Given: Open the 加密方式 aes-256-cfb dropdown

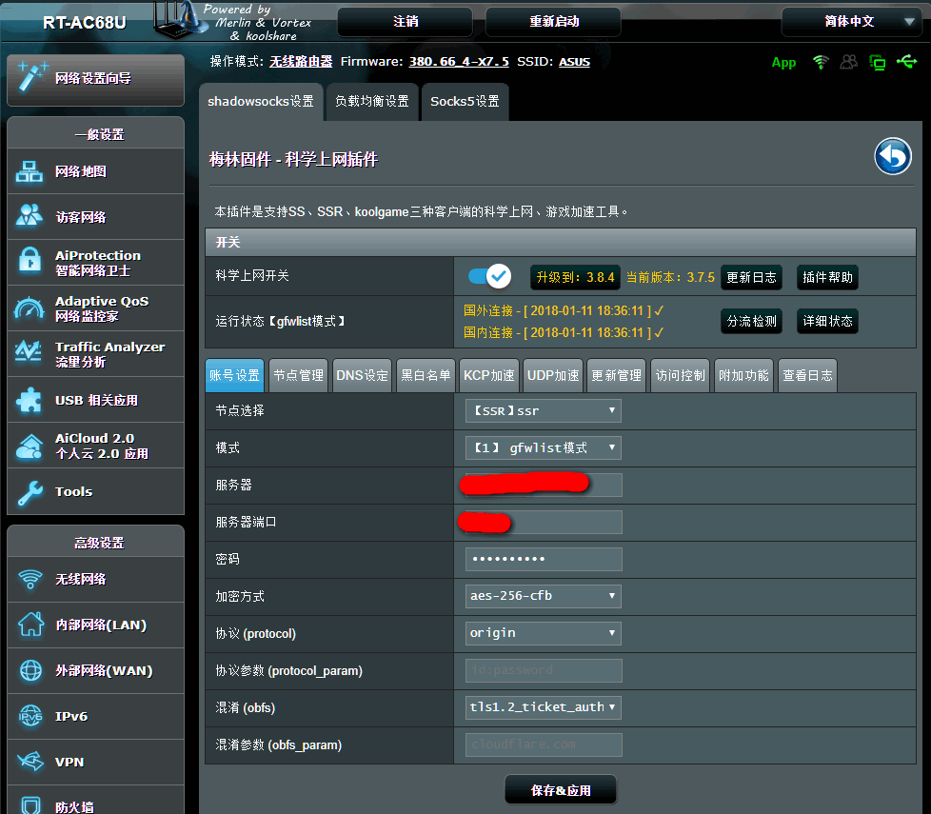Looking at the screenshot, I should coord(543,596).
